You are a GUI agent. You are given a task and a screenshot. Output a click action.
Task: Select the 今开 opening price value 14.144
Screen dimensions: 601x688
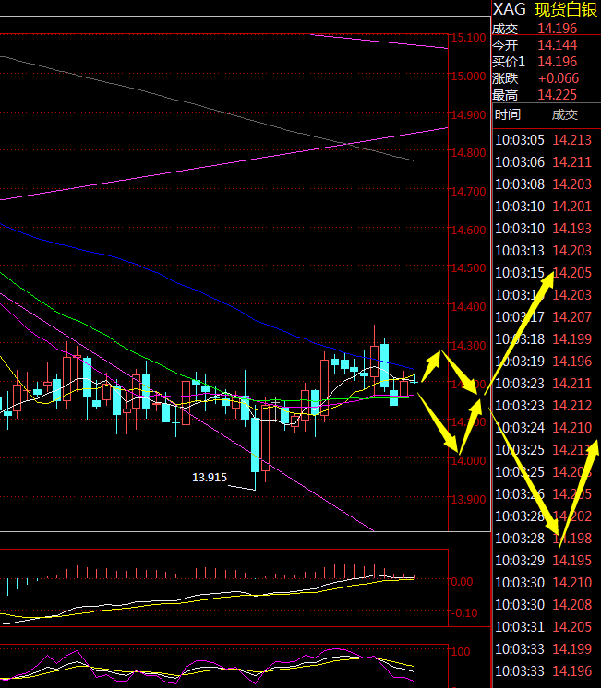(557, 45)
